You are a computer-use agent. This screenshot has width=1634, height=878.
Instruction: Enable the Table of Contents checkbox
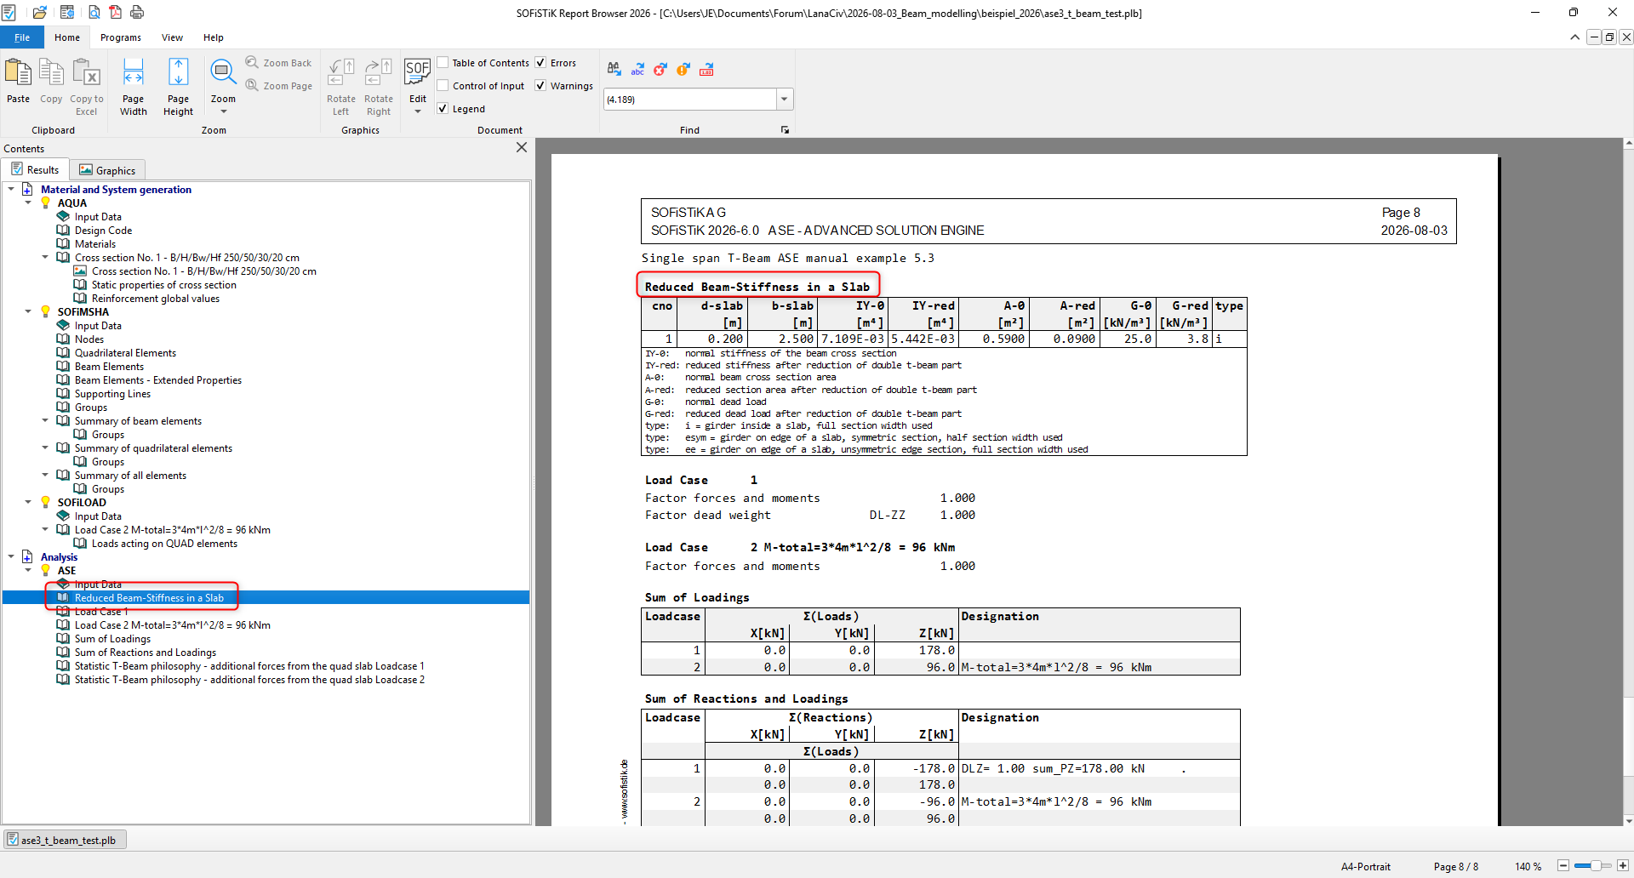tap(443, 63)
